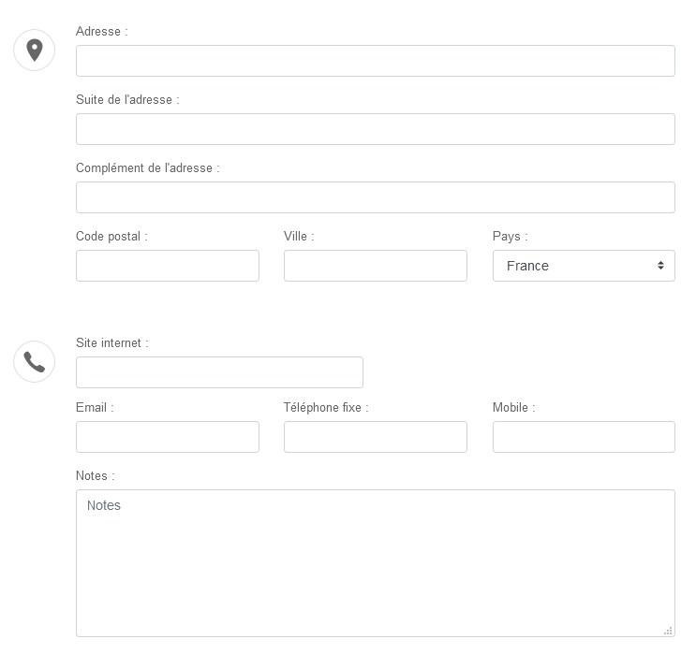Click the location pin icon
The width and height of the screenshot is (681, 654).
35,50
